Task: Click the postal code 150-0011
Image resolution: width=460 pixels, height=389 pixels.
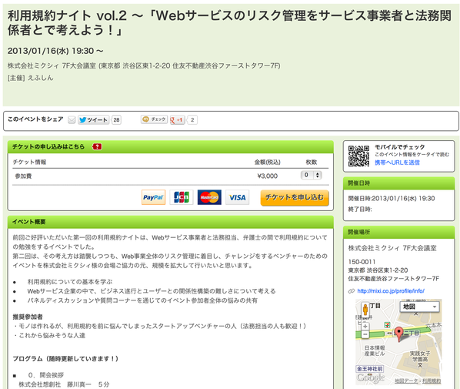Action: coord(362,262)
